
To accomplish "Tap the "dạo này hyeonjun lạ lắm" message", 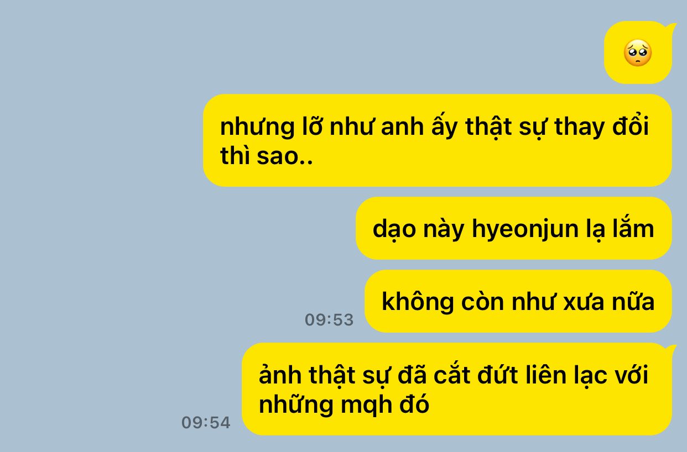I will tap(513, 228).
